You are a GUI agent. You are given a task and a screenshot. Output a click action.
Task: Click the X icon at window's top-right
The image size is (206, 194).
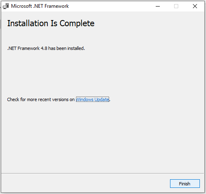(195, 6)
